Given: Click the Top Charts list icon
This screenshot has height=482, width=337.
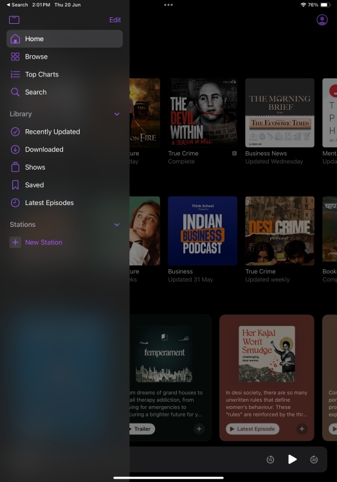Looking at the screenshot, I should coord(15,75).
